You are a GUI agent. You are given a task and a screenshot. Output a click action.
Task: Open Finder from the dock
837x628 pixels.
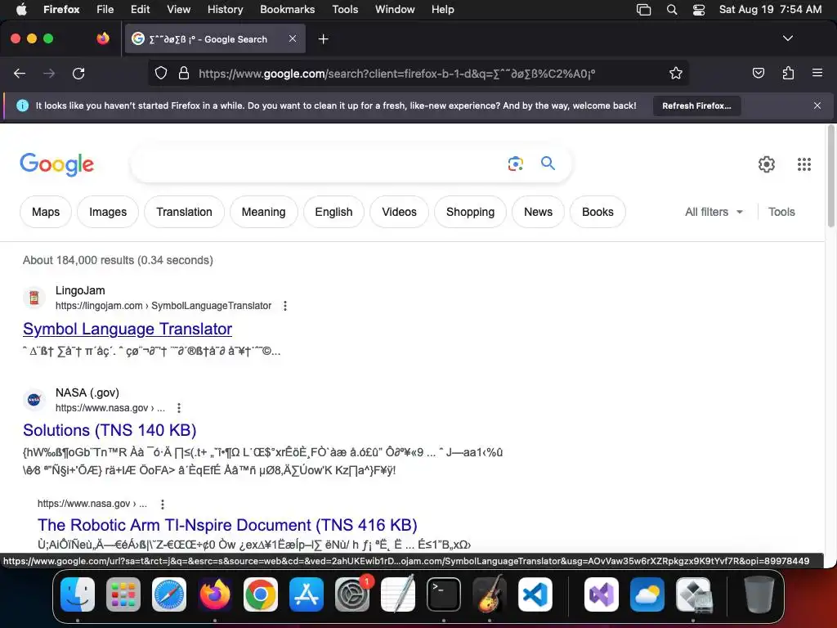(78, 594)
